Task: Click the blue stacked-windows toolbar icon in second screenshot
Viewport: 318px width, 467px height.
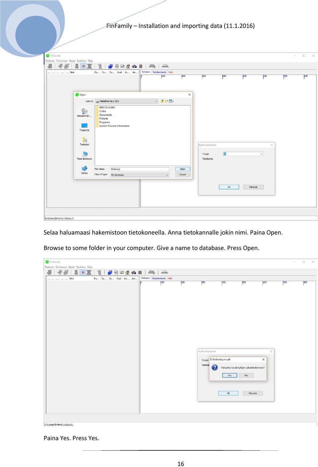Action: pos(110,272)
